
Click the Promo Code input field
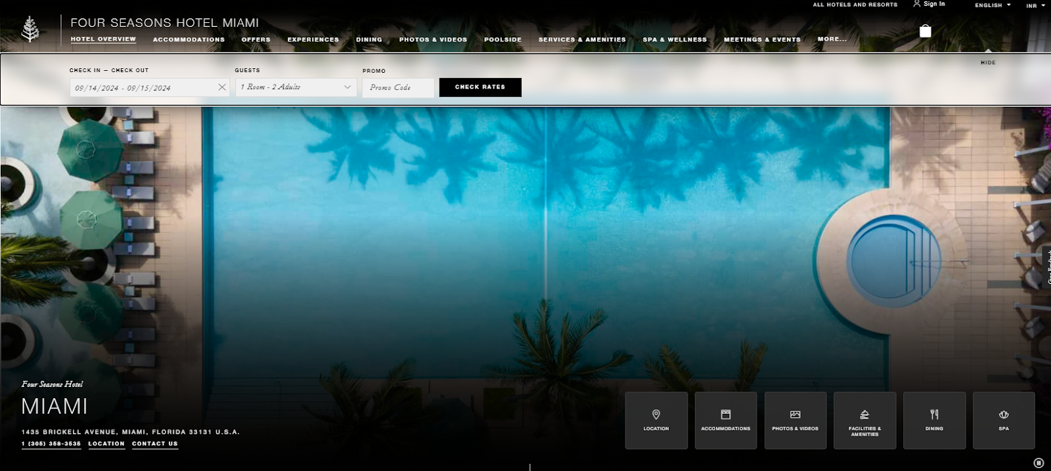point(398,88)
